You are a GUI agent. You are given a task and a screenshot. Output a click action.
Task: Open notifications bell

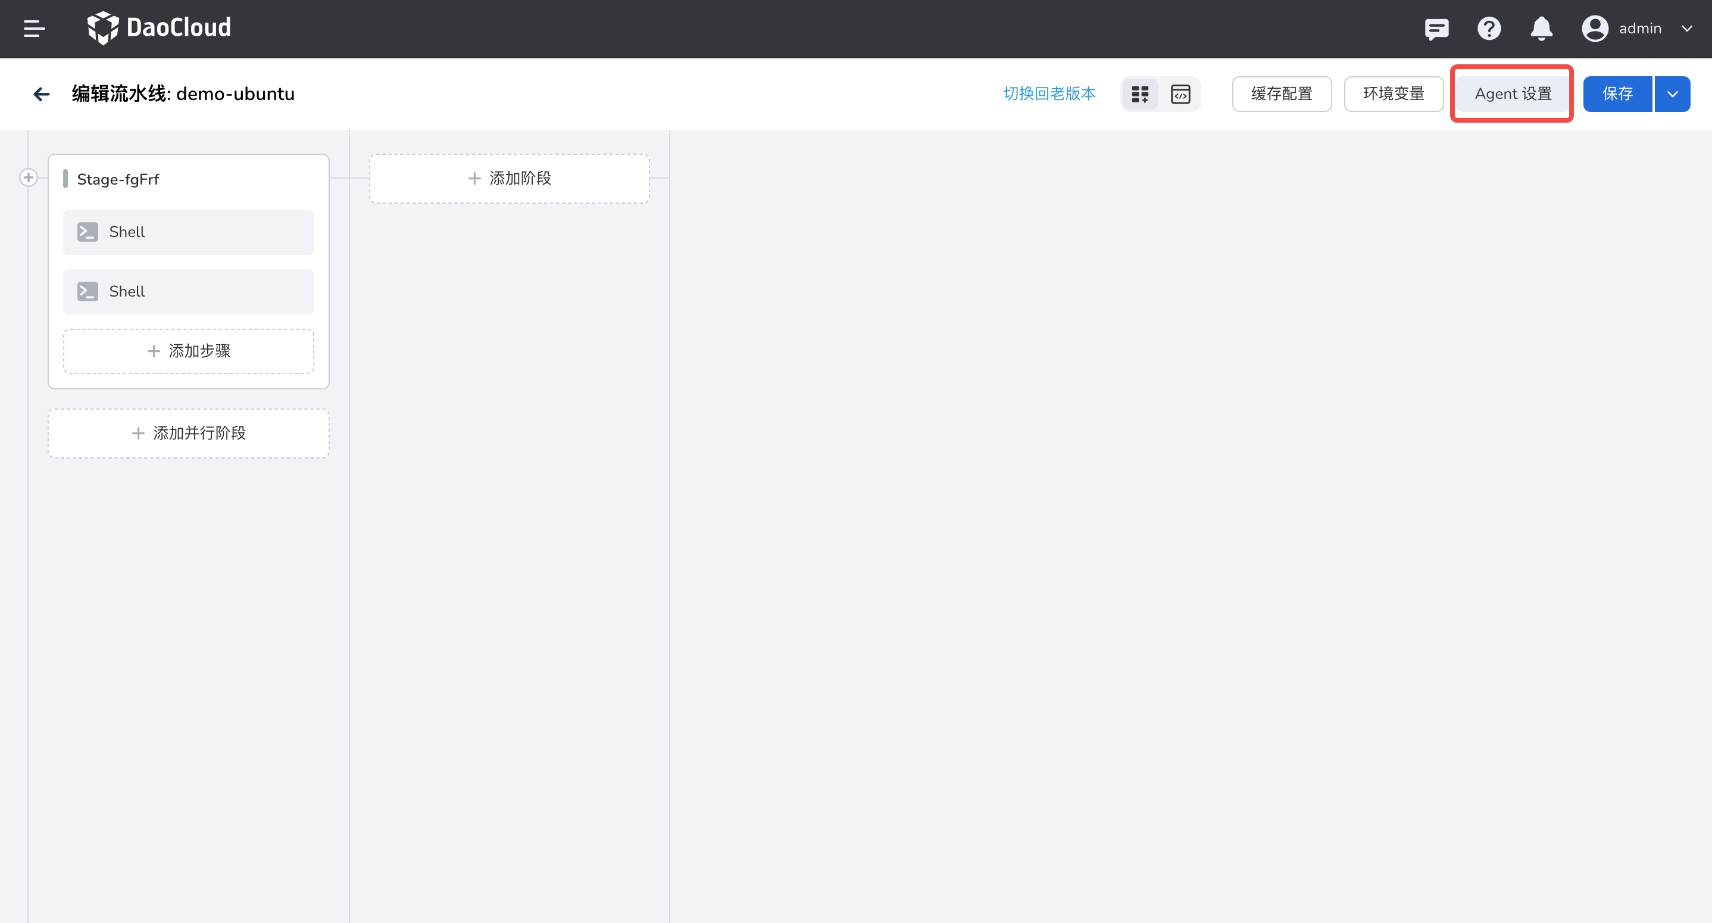(1541, 29)
